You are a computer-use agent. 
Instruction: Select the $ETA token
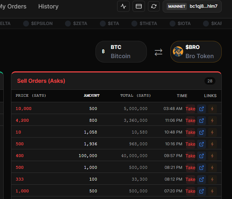click(109, 24)
